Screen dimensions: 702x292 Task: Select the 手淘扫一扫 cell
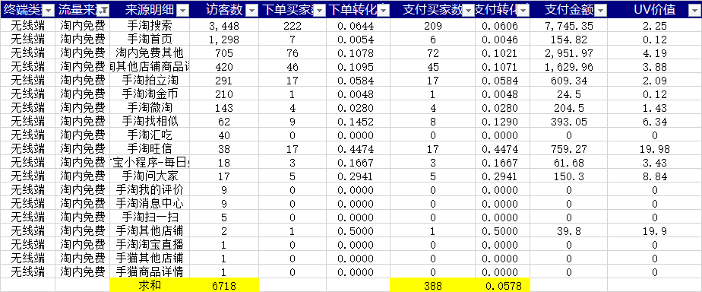pos(150,217)
